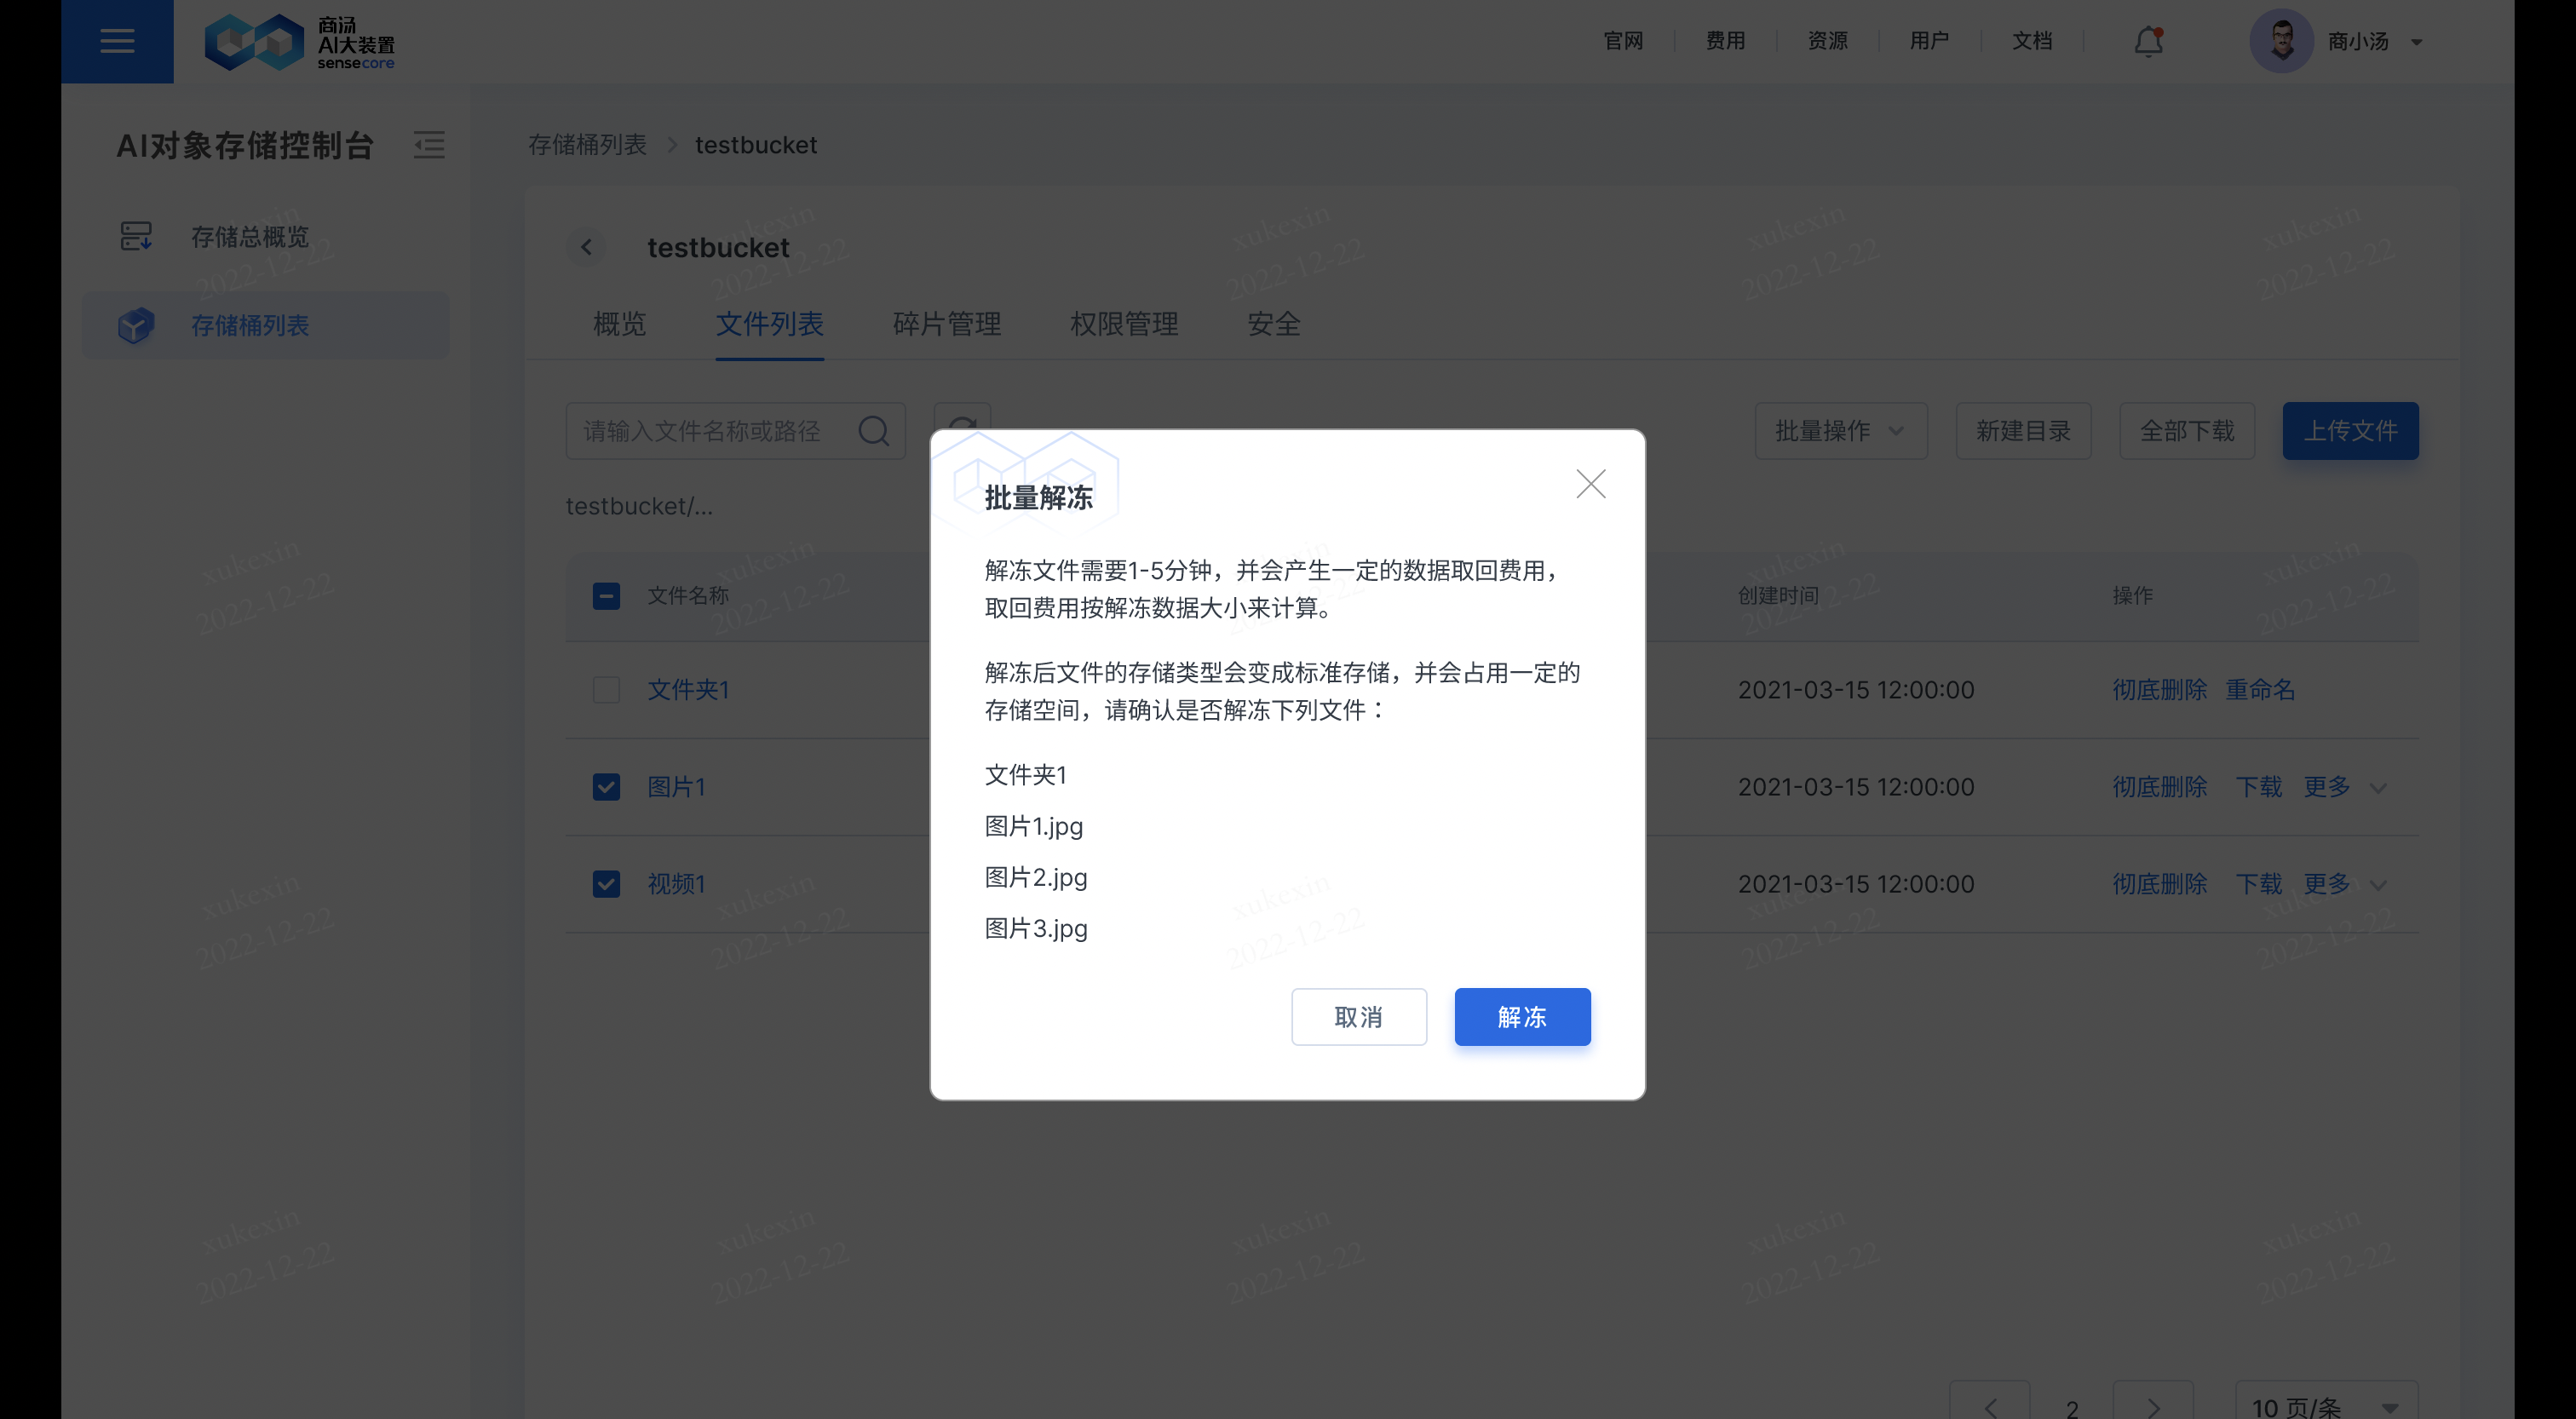
Task: Toggle the select-all header checkbox
Action: coord(606,595)
